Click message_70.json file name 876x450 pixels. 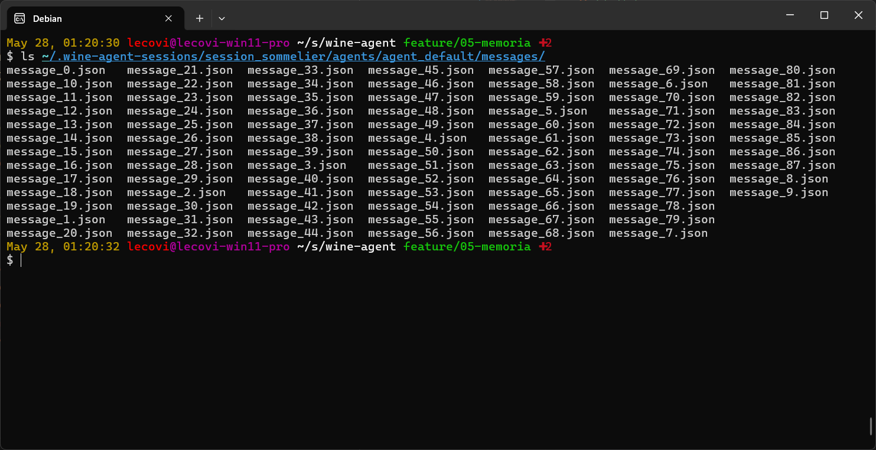pos(662,97)
